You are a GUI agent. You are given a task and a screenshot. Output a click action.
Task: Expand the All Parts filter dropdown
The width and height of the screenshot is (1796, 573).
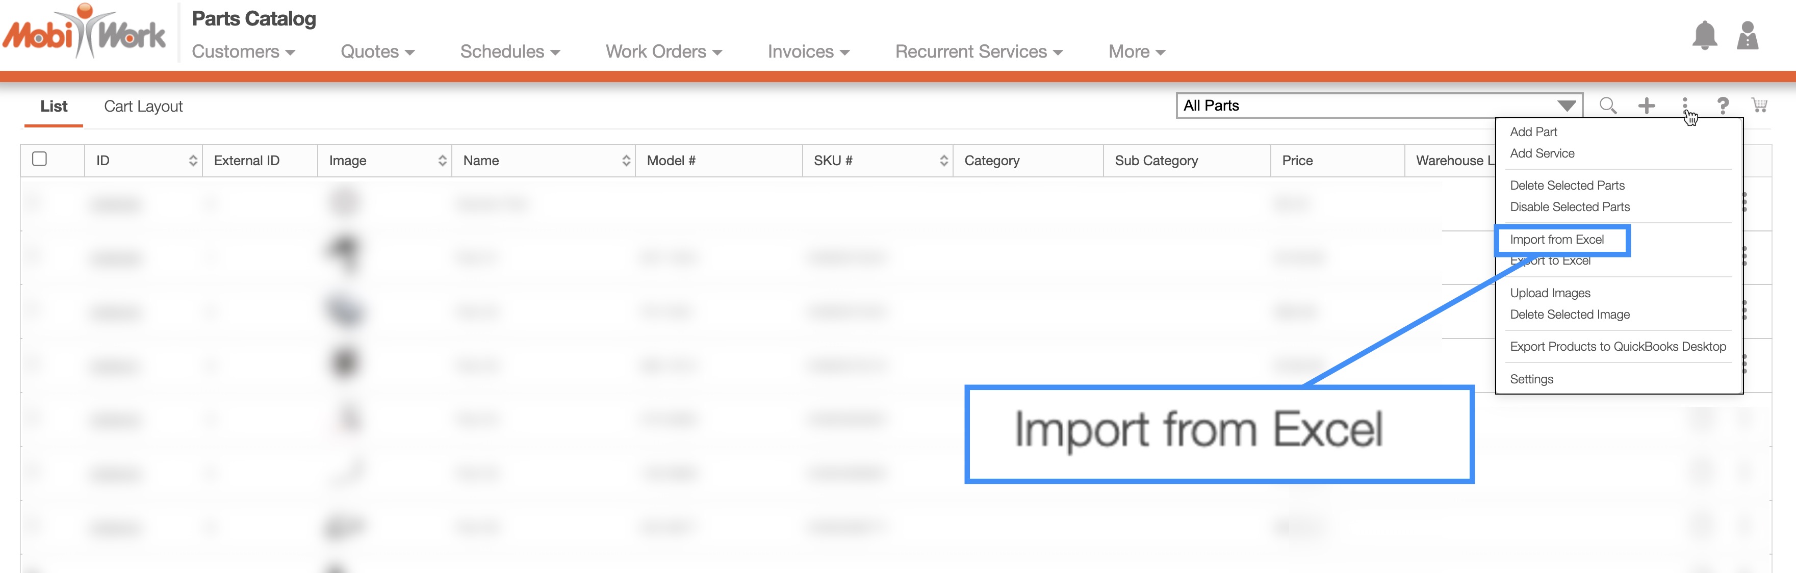coord(1566,106)
